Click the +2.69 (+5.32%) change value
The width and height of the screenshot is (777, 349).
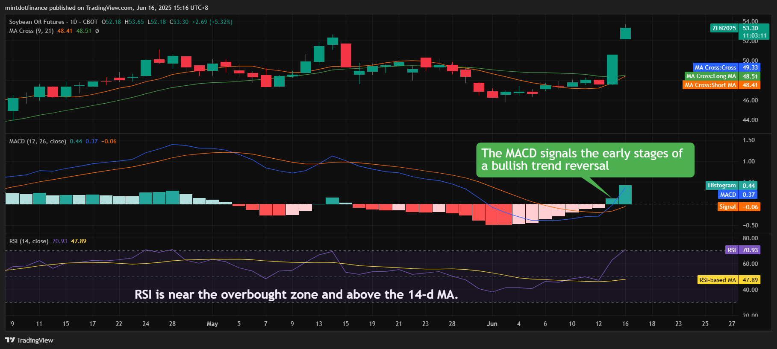click(212, 22)
